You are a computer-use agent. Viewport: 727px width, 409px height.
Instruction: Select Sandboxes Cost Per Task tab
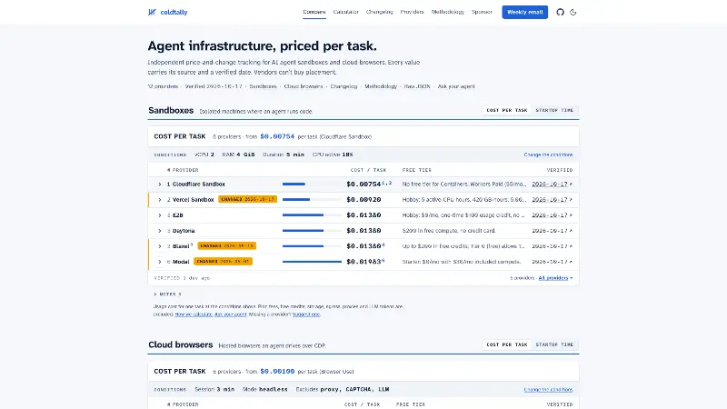click(507, 110)
